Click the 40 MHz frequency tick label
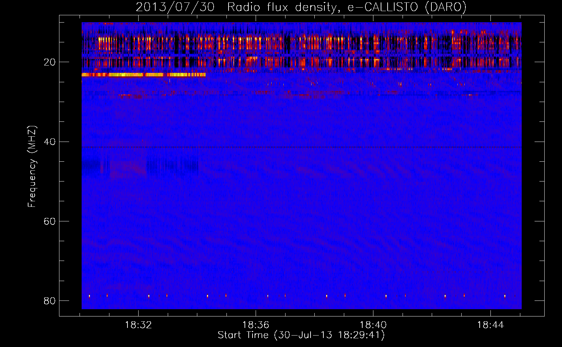The height and width of the screenshot is (347, 562). pyautogui.click(x=50, y=142)
